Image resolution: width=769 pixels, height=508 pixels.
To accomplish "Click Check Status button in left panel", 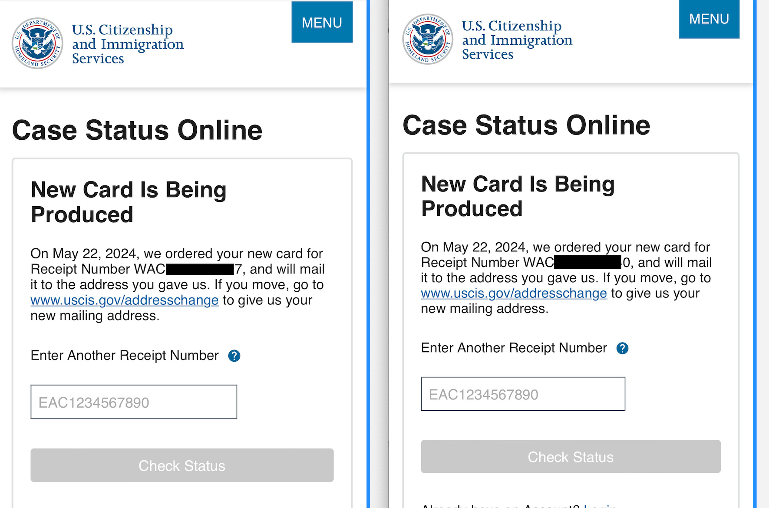I will coord(182,465).
